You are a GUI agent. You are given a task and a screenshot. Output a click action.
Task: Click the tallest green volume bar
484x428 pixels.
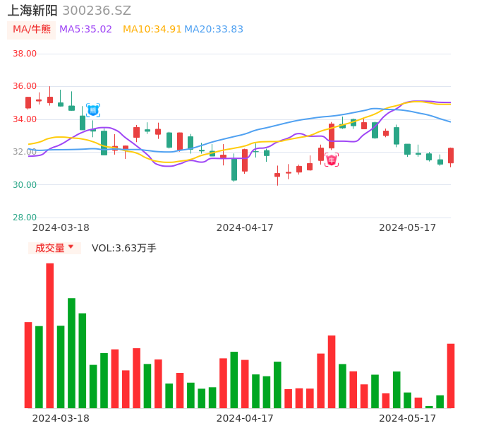(71, 352)
